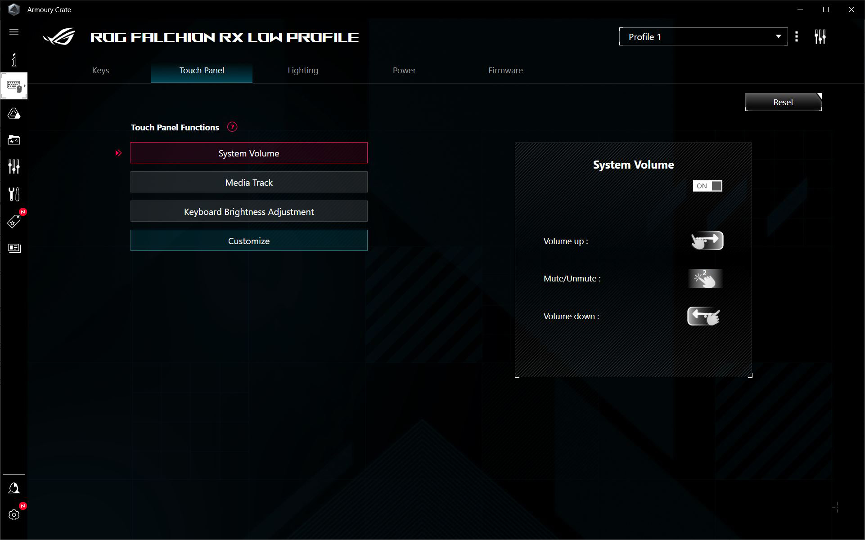Screen dimensions: 865x540
Task: Open the User Center account icon
Action: point(14,488)
